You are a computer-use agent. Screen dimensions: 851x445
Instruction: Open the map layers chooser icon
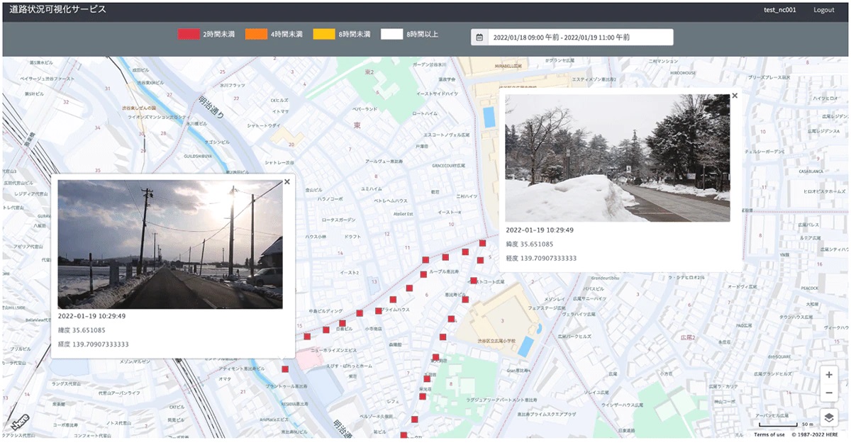point(829,418)
